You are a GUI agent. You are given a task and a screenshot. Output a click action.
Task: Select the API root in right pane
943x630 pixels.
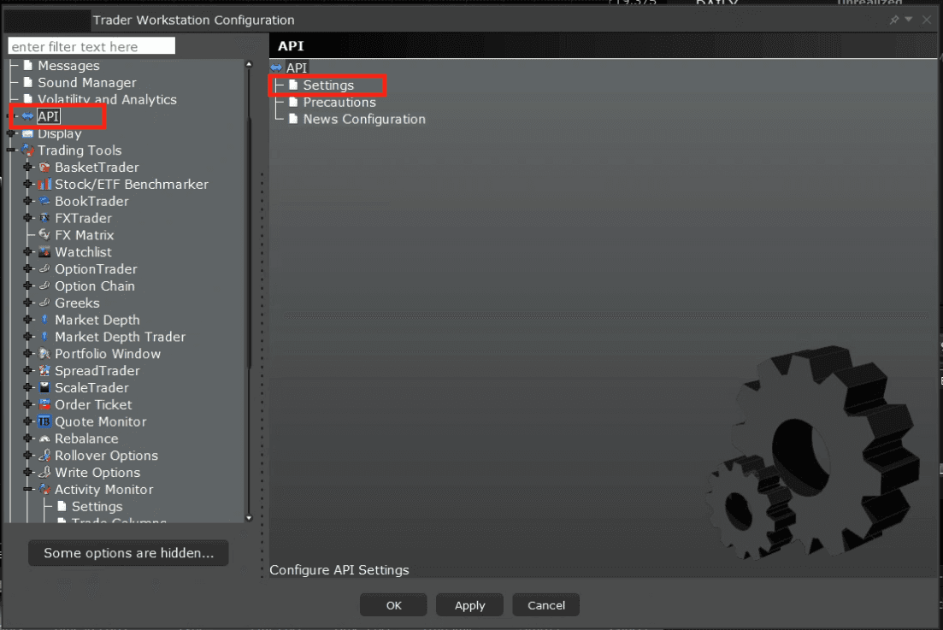tap(296, 68)
